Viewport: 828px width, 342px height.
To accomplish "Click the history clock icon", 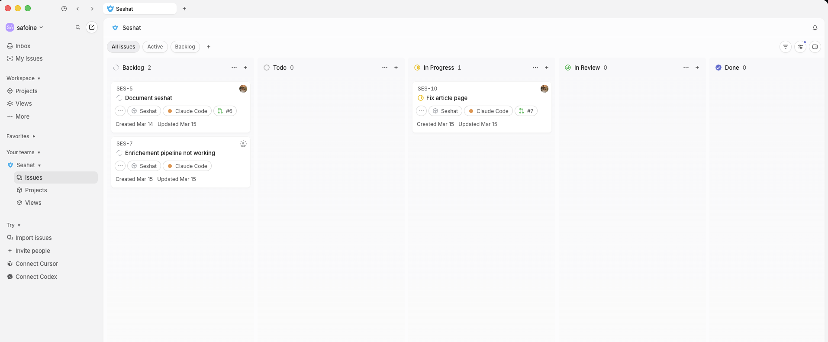I will click(64, 9).
